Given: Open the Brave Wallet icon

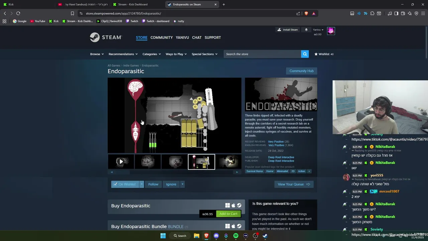Looking at the screenshot, I should click(403, 13).
